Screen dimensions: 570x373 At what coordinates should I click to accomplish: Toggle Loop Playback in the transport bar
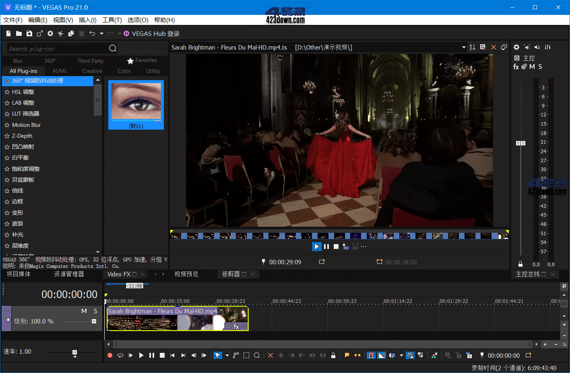pos(120,355)
